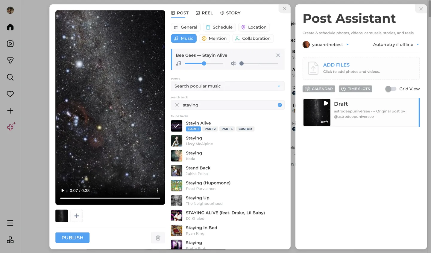Image resolution: width=431 pixels, height=253 pixels.
Task: Delete the post with the trash icon
Action: click(158, 237)
